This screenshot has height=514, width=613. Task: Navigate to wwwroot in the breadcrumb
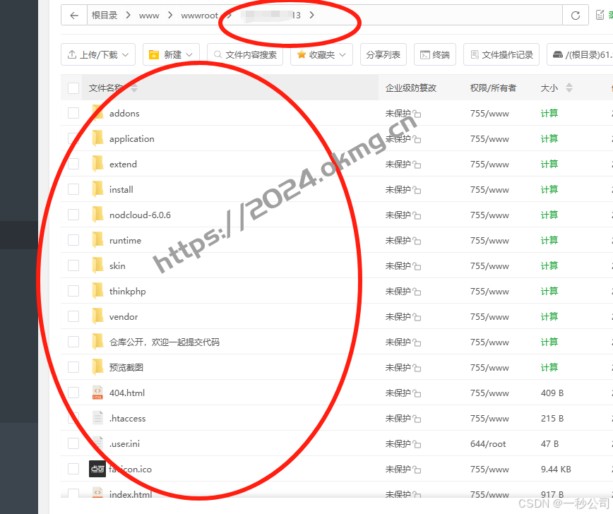point(200,15)
